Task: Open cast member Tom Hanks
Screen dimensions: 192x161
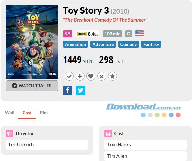Action: [119, 145]
